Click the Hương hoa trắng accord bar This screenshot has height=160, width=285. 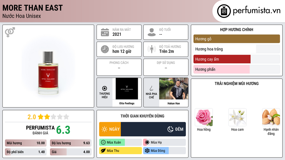pyautogui.click(x=237, y=49)
